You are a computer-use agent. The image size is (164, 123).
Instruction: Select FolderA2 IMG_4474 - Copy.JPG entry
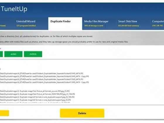45,76
